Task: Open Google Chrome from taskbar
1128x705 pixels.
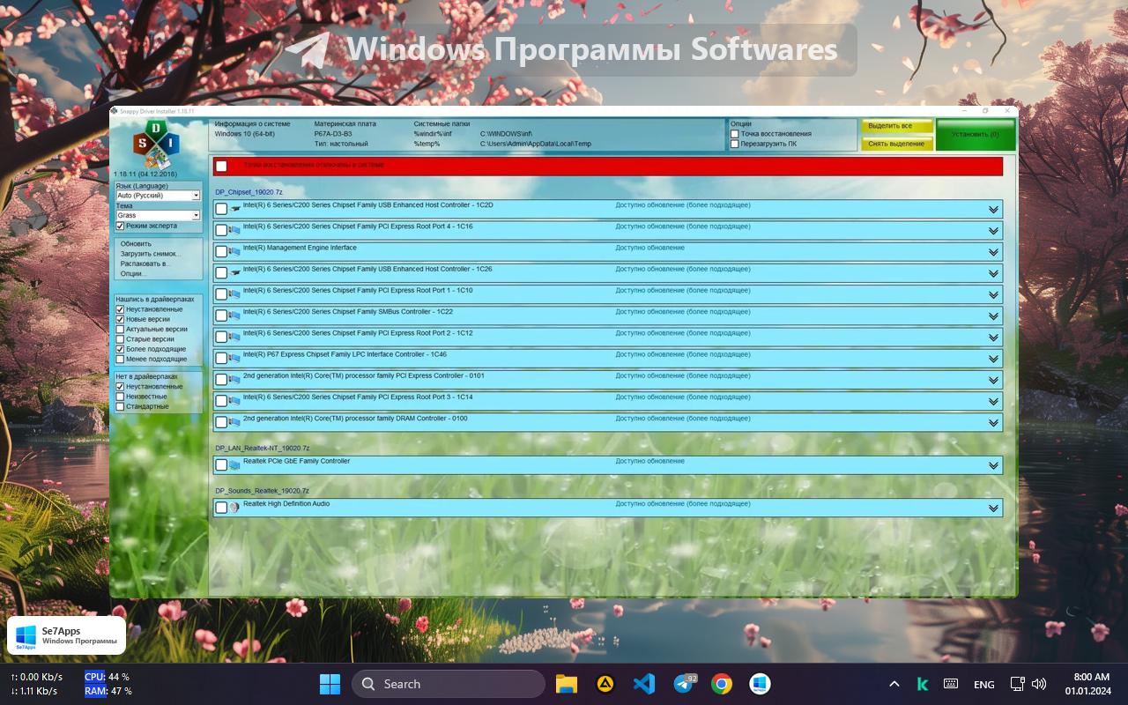Action: (722, 684)
